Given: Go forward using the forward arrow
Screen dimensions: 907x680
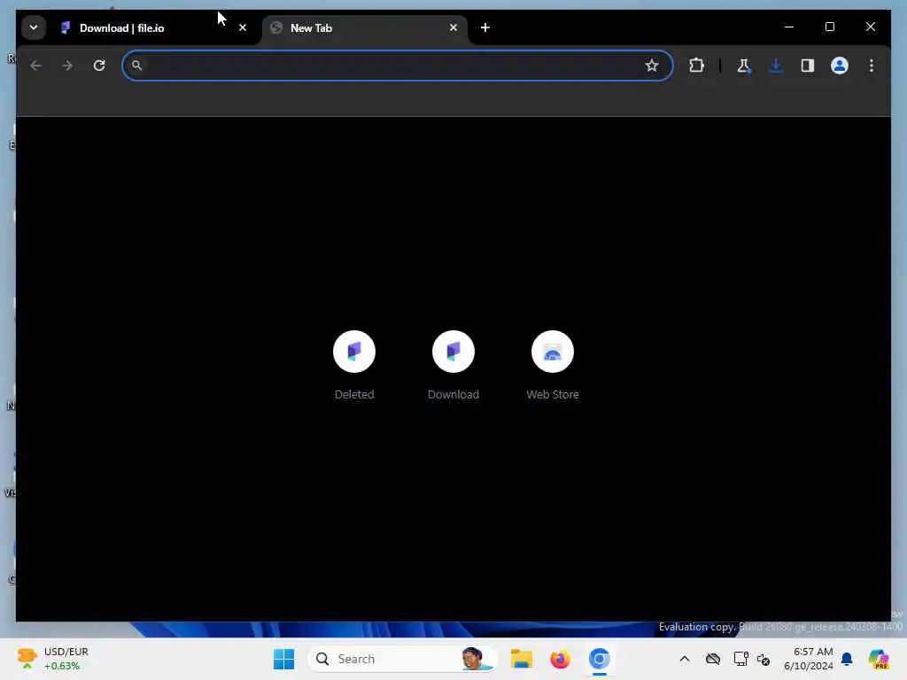Looking at the screenshot, I should (67, 66).
